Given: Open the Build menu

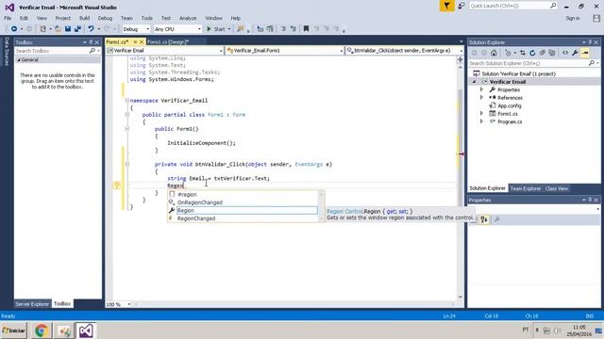Looking at the screenshot, I should pyautogui.click(x=84, y=18).
